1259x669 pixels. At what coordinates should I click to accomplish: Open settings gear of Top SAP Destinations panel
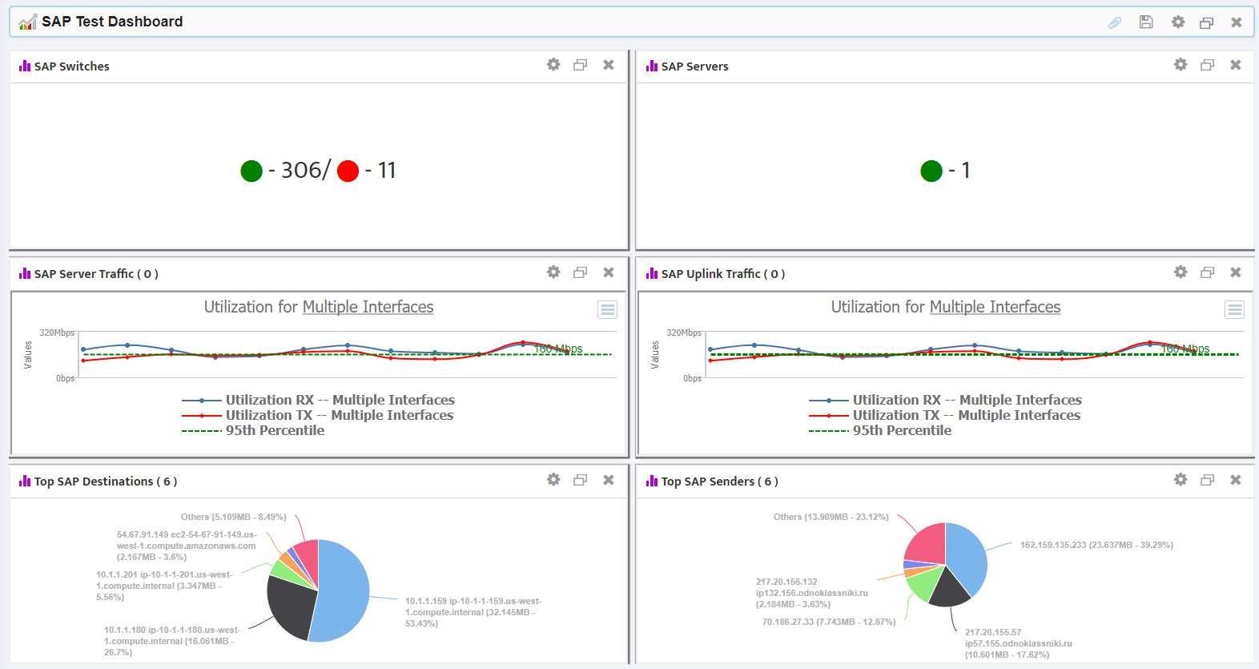pyautogui.click(x=553, y=480)
